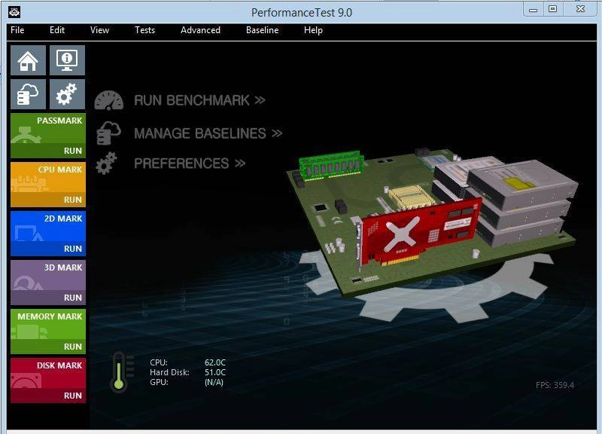
Task: Click the CPU socket on the motherboard
Action: tap(411, 196)
